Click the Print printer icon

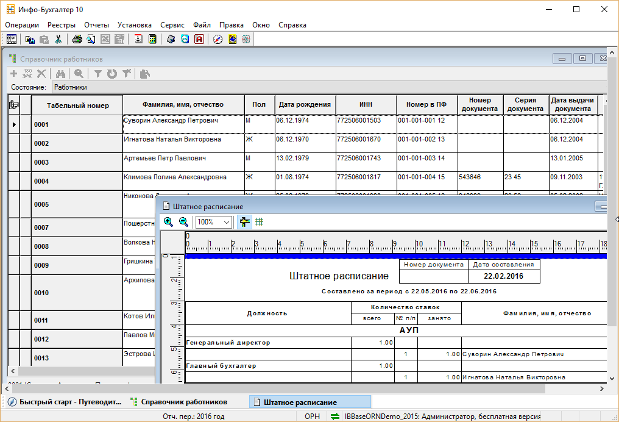tap(77, 39)
